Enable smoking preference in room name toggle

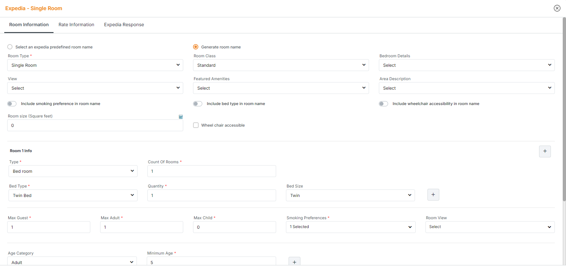[x=12, y=104]
